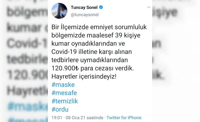Click the blue verified badge icon
Viewport: 200px width, 122px height.
click(101, 7)
